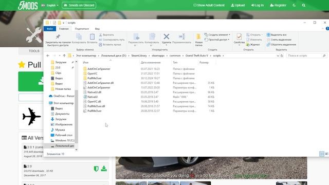Switch to the View (Вид) ribbon tab
The image size is (329, 185).
[97, 29]
